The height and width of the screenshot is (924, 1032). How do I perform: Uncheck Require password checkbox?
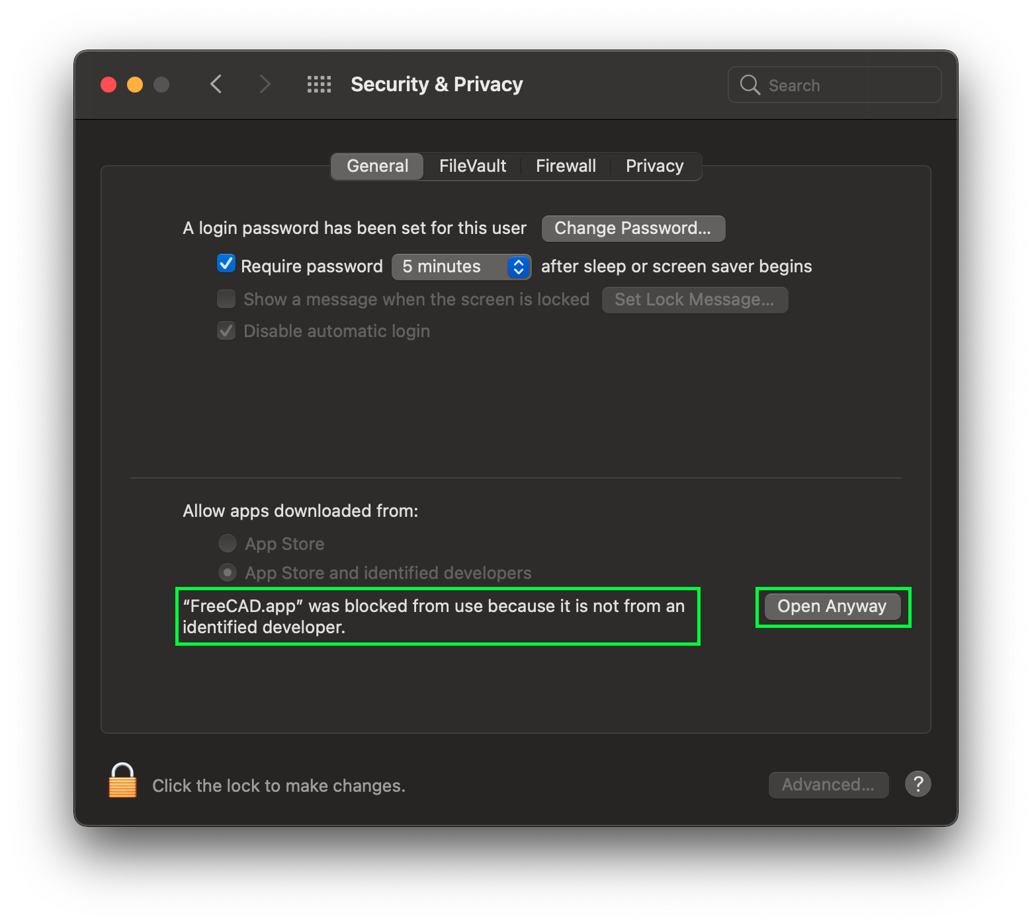tap(226, 264)
